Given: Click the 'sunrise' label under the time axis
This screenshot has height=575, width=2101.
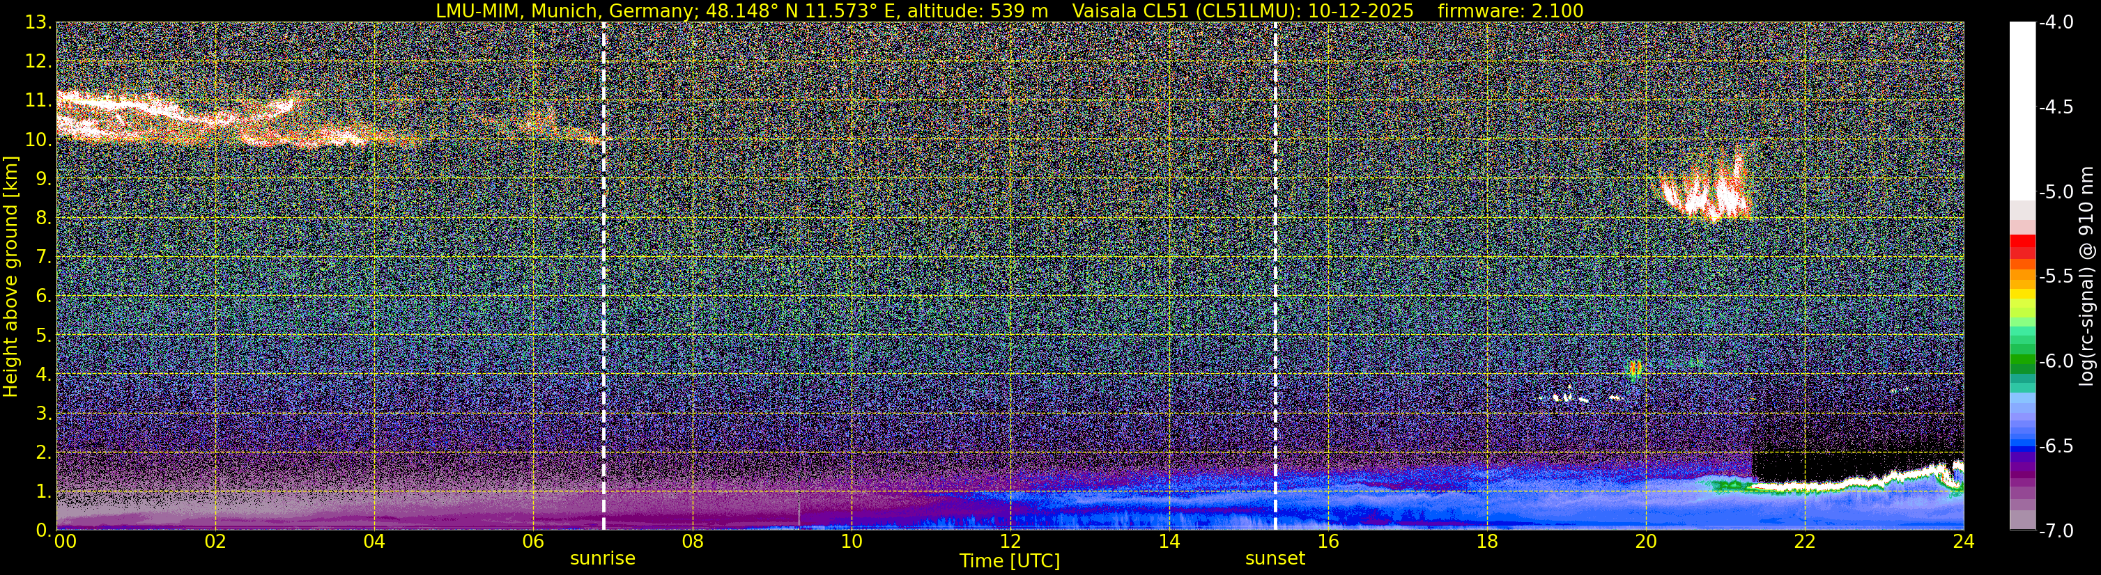Looking at the screenshot, I should point(603,559).
